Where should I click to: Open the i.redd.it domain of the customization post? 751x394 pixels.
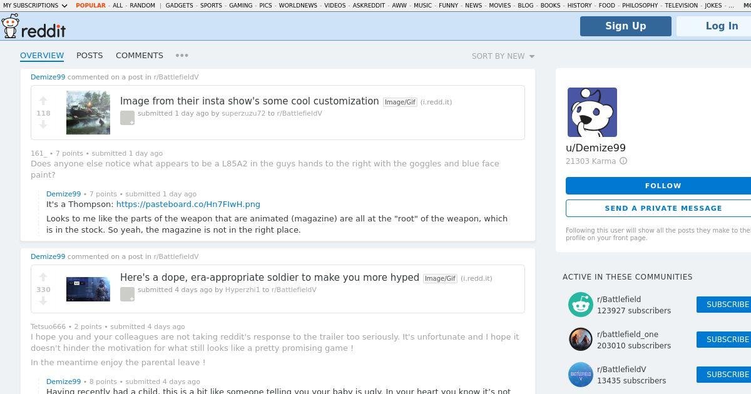(x=436, y=102)
